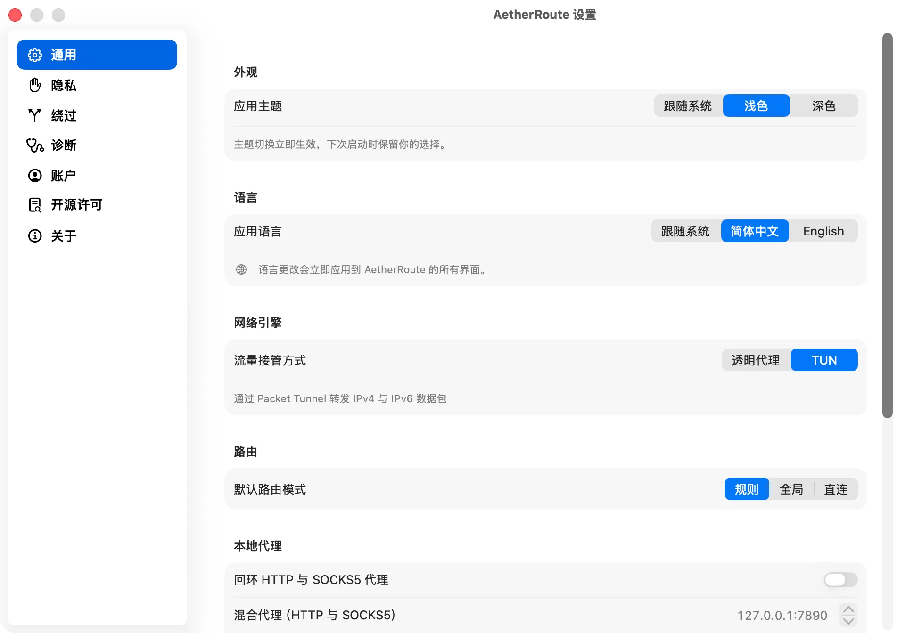
Task: Open the 诊断 section
Action: (97, 146)
